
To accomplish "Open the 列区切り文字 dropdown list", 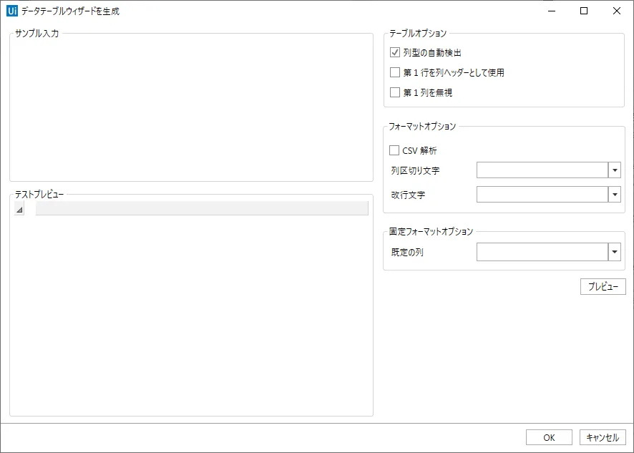I will (x=614, y=170).
